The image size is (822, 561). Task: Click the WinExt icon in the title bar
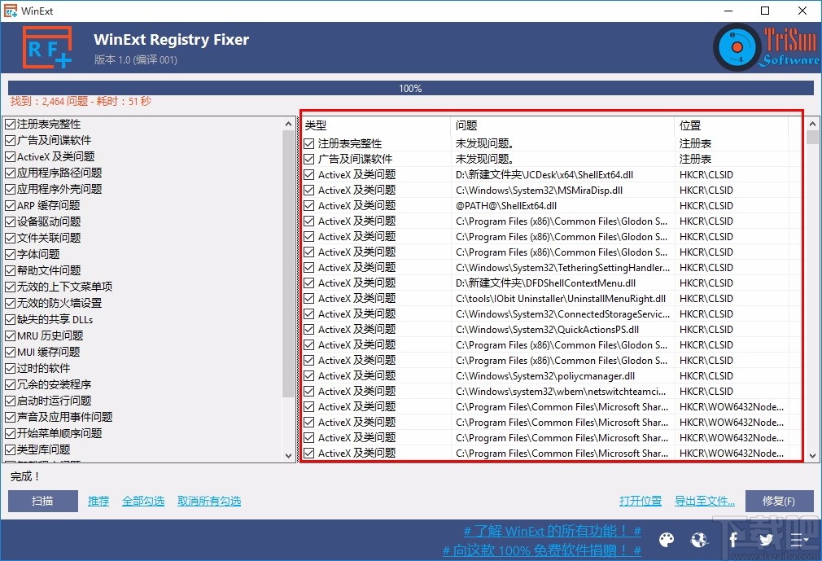pos(11,11)
